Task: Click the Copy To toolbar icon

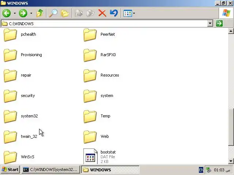Action: [90, 13]
